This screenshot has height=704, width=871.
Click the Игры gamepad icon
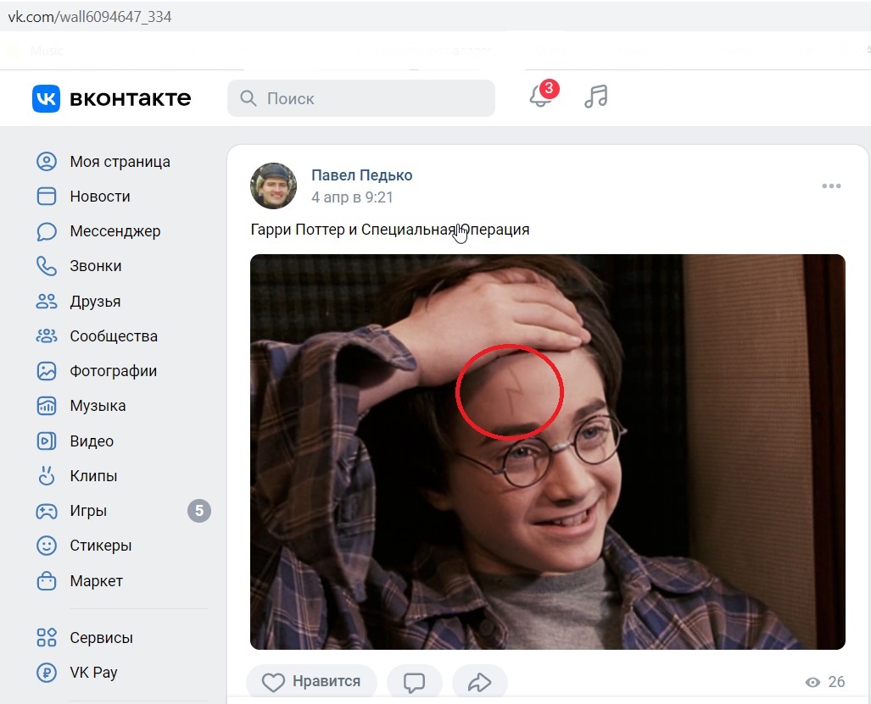[x=47, y=511]
